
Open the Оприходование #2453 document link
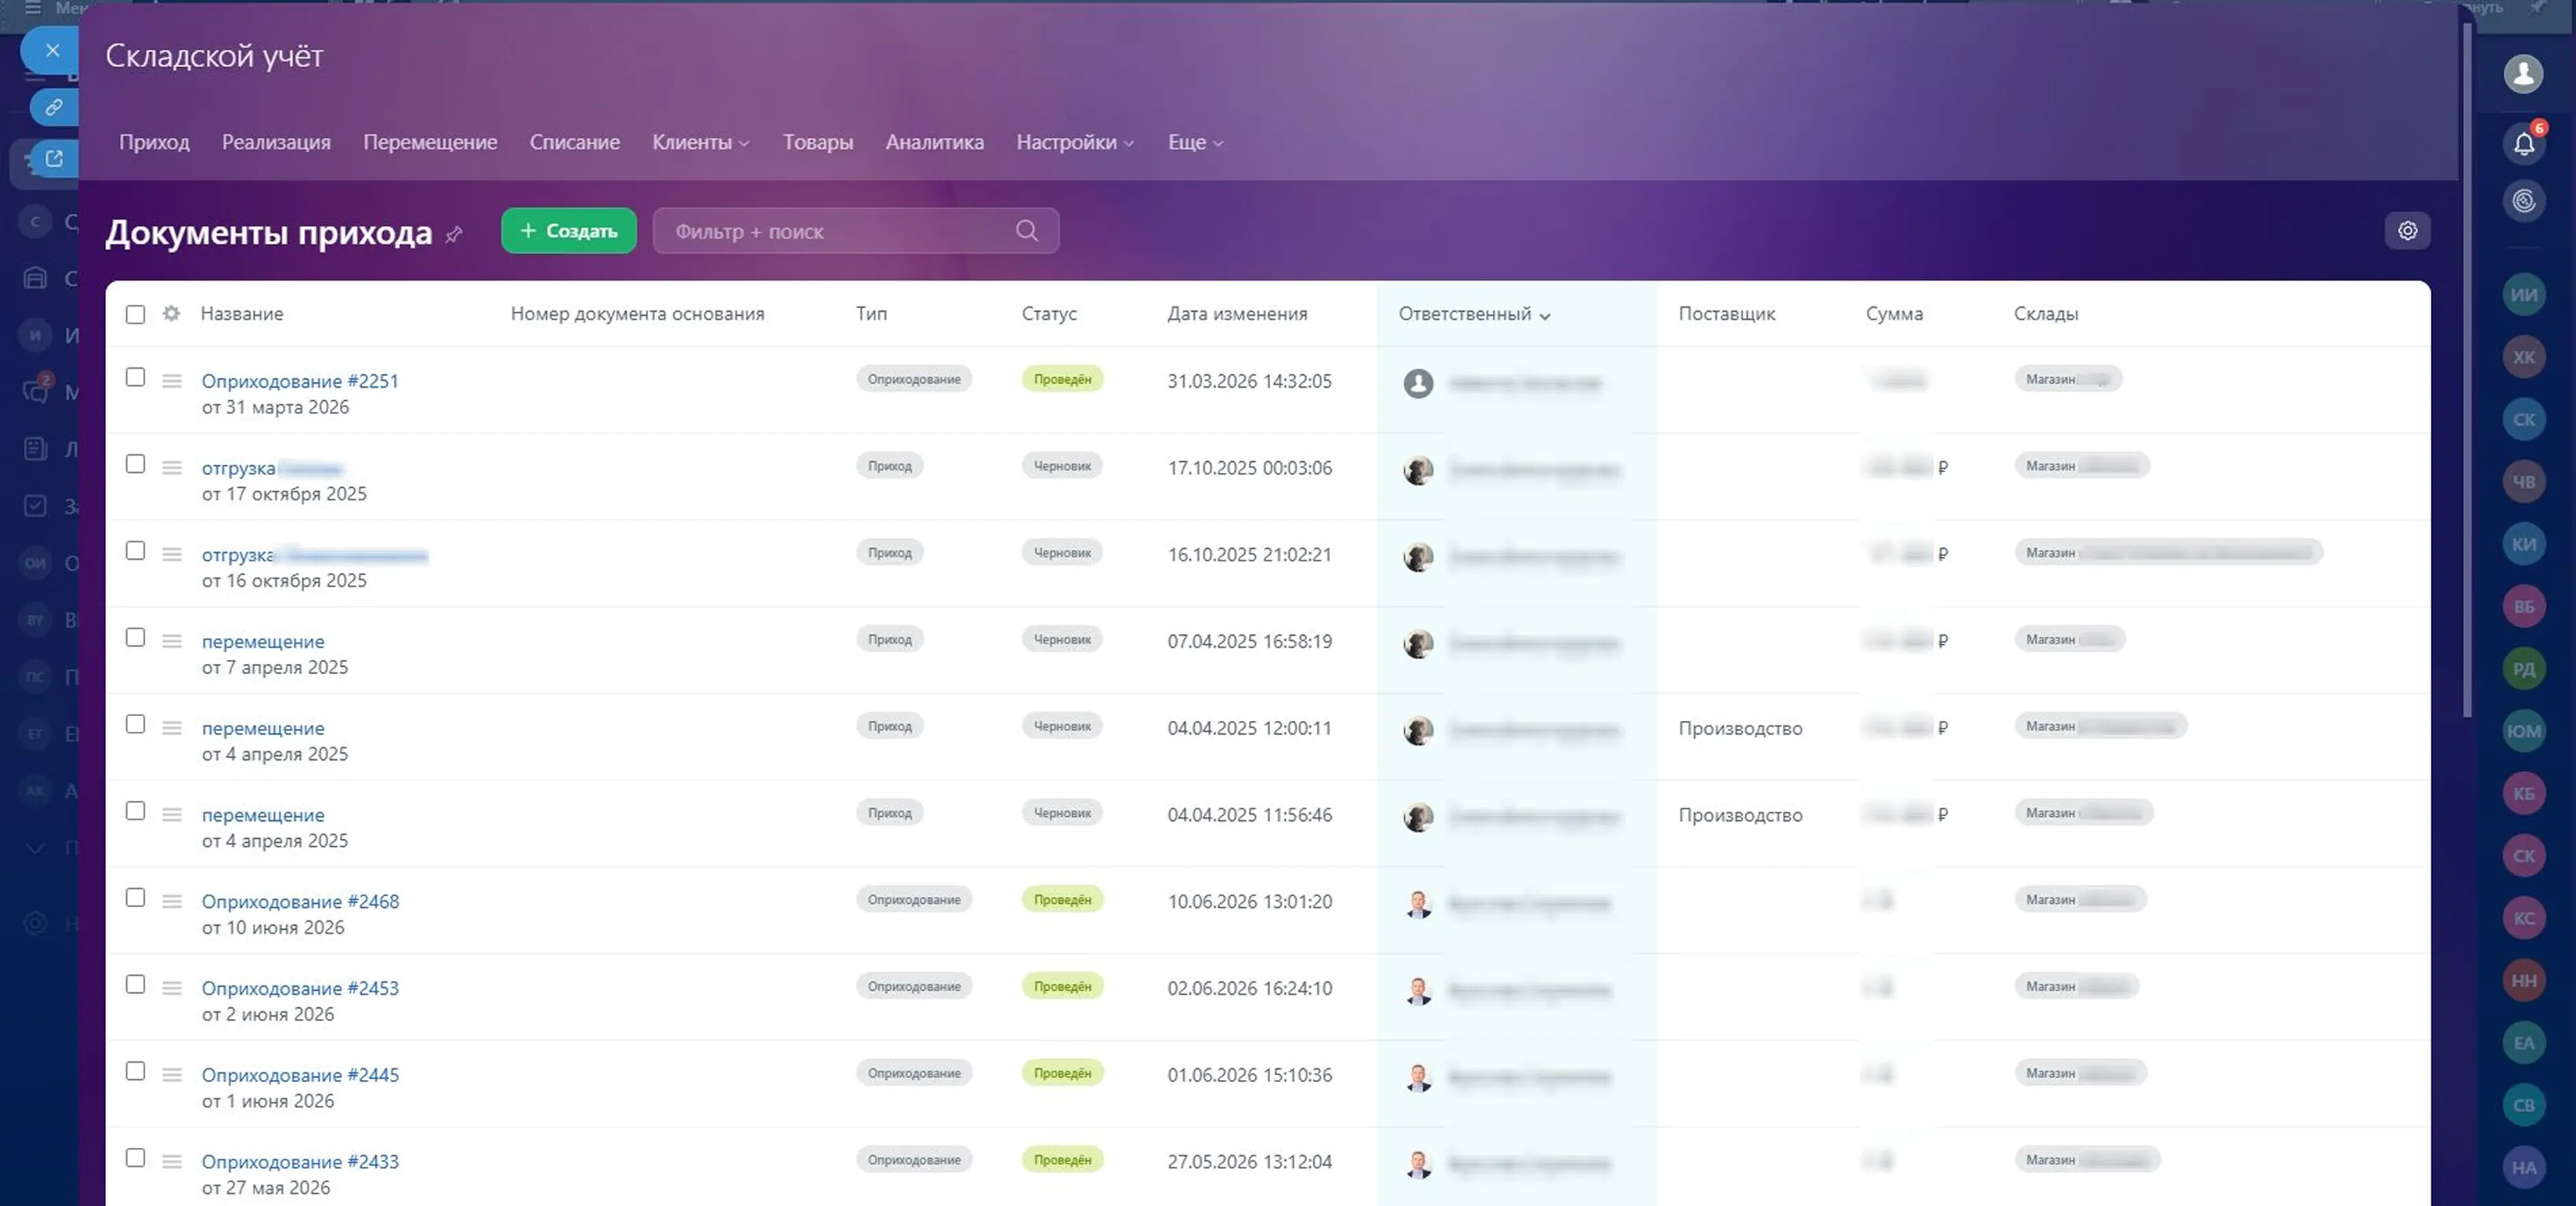coord(300,988)
